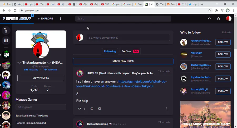Open the three-dot menu next to Explore
The image size is (237, 128).
pyautogui.click(x=61, y=18)
